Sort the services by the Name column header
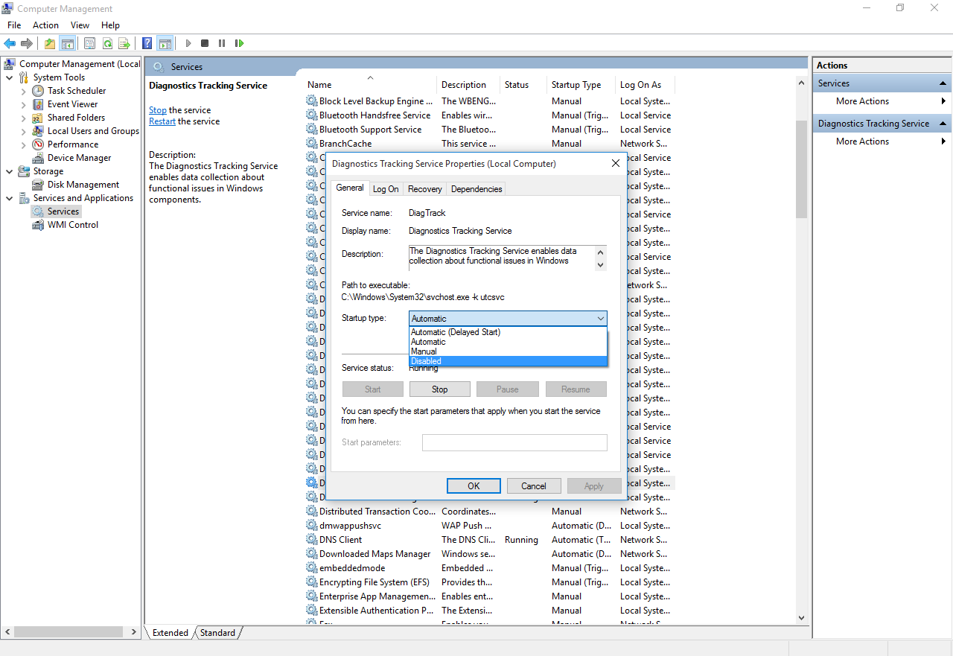The height and width of the screenshot is (656, 953). point(370,85)
